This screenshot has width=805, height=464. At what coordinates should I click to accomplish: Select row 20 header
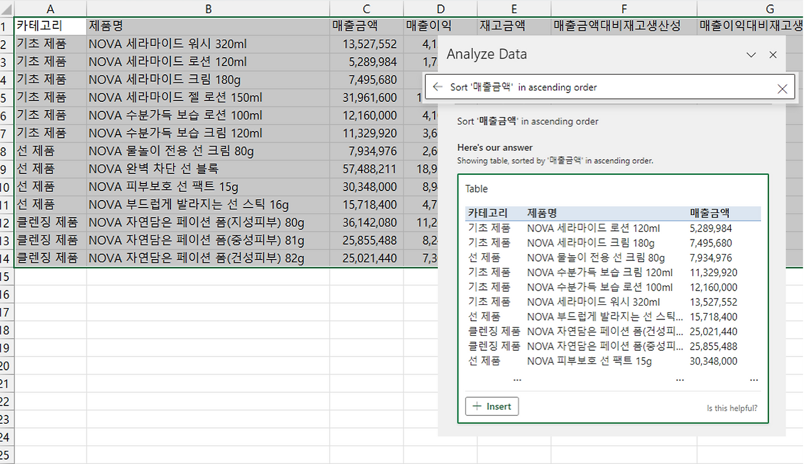pyautogui.click(x=6, y=366)
